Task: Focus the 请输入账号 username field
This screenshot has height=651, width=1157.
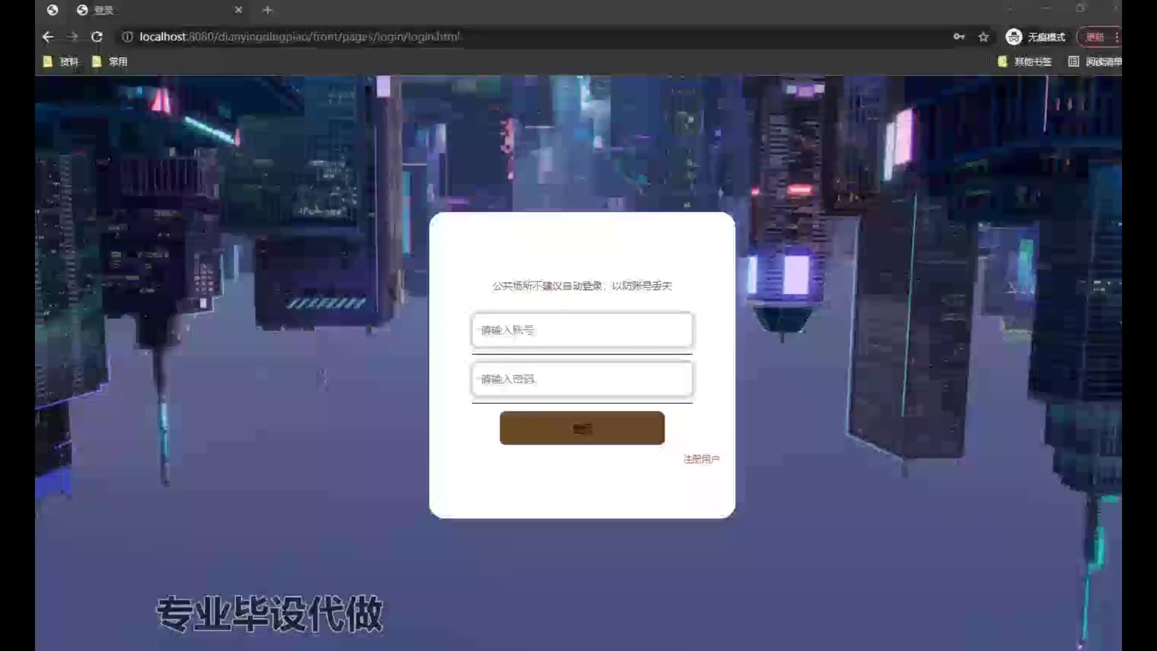Action: coord(582,330)
